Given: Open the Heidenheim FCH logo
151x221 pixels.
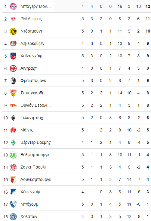Looking at the screenshot, I should pos(13,56).
